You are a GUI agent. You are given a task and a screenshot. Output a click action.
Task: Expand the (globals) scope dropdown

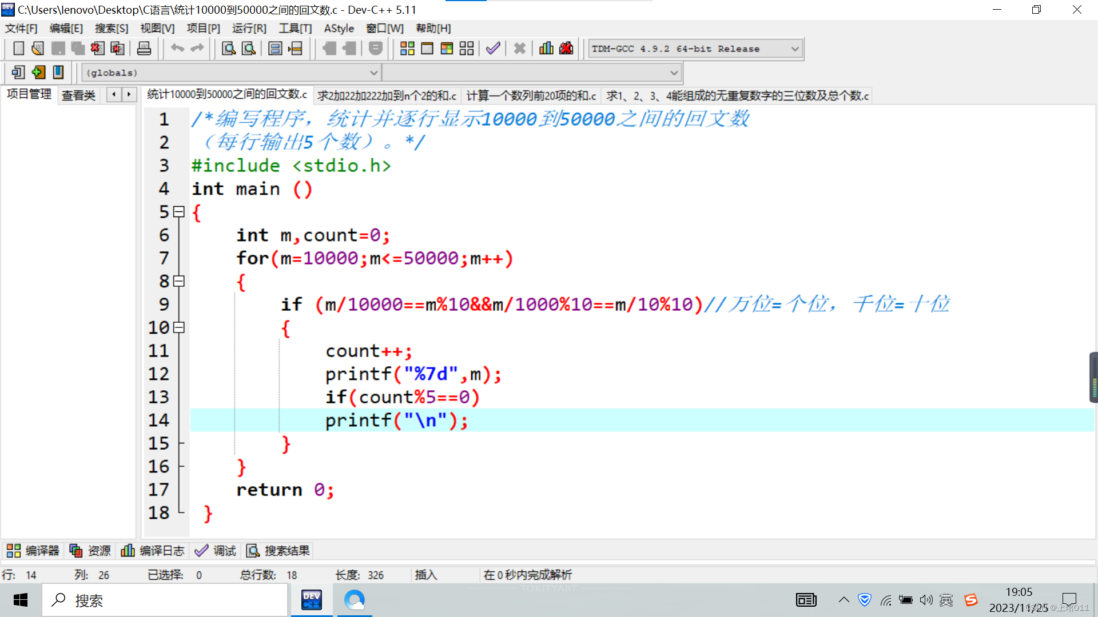(x=373, y=73)
